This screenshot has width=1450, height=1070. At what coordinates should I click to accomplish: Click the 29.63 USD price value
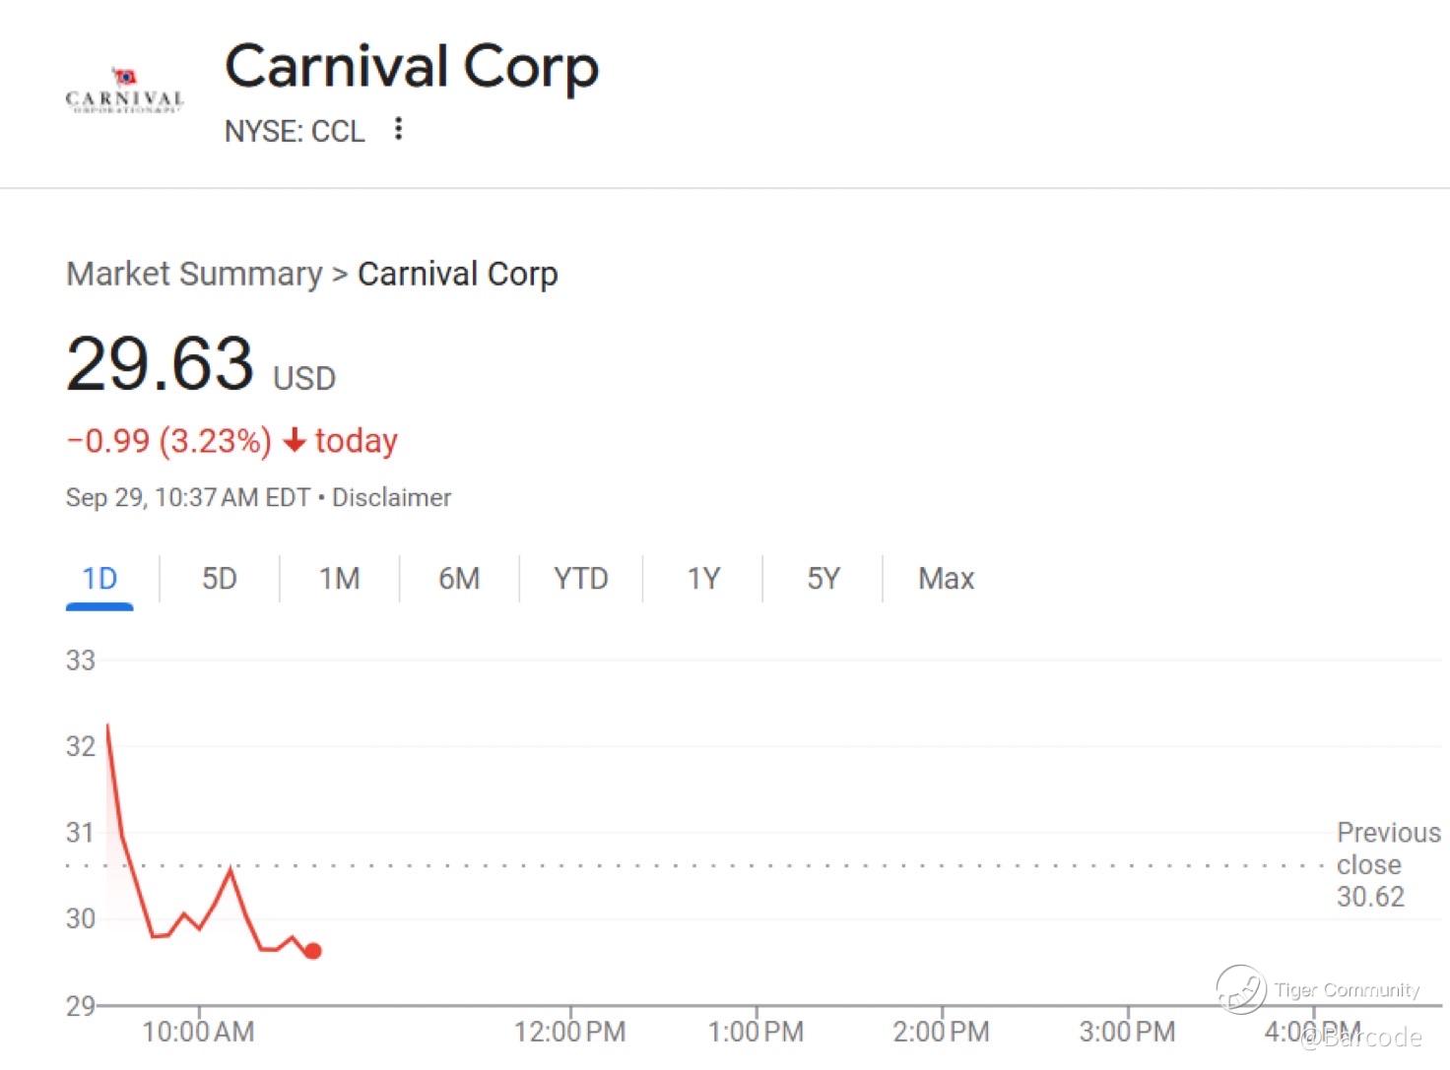(x=161, y=364)
